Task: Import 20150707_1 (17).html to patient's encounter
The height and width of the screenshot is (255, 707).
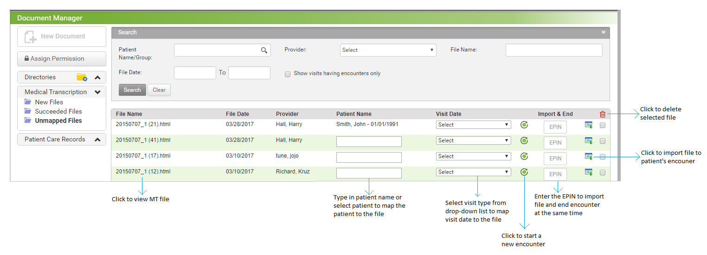Action: (x=589, y=156)
